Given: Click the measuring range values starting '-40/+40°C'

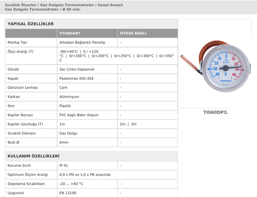Looking at the screenshot, I should click(117, 56).
